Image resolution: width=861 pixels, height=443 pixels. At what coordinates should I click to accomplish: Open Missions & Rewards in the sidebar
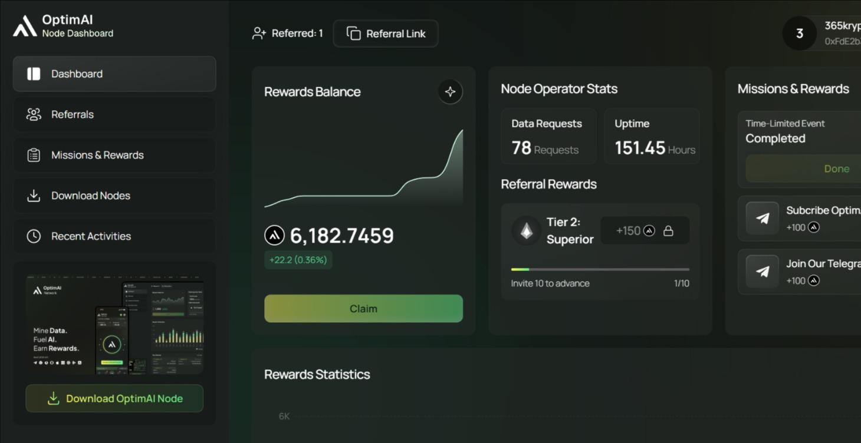tap(114, 155)
